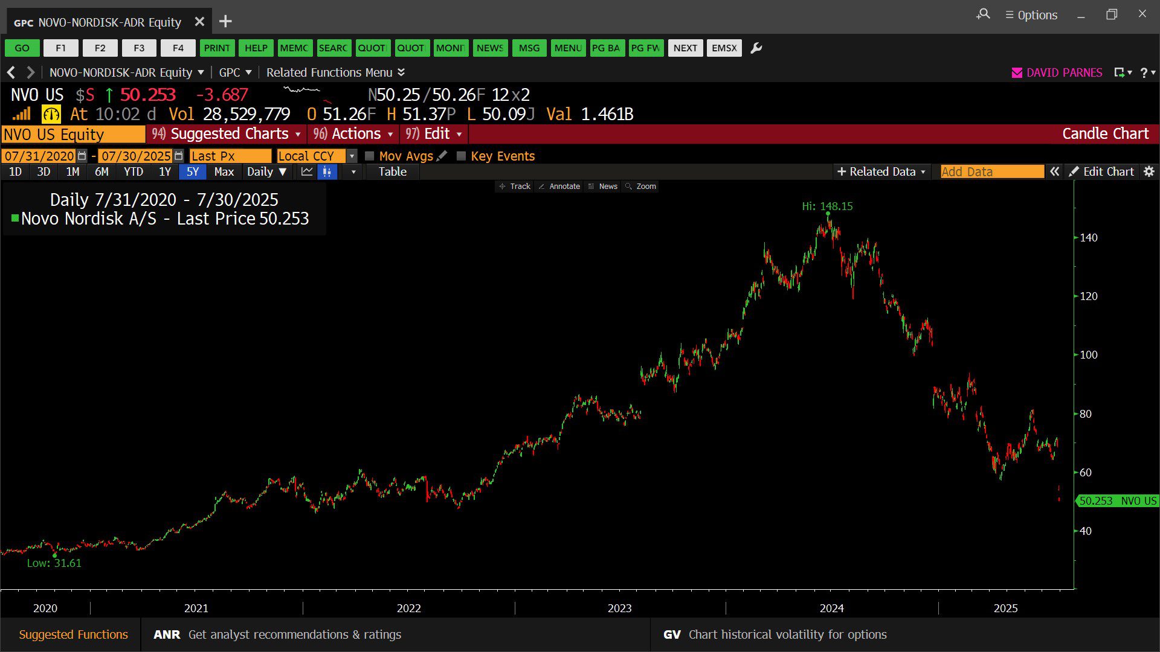Edit moving averages with pencil icon
The width and height of the screenshot is (1160, 652).
click(442, 156)
